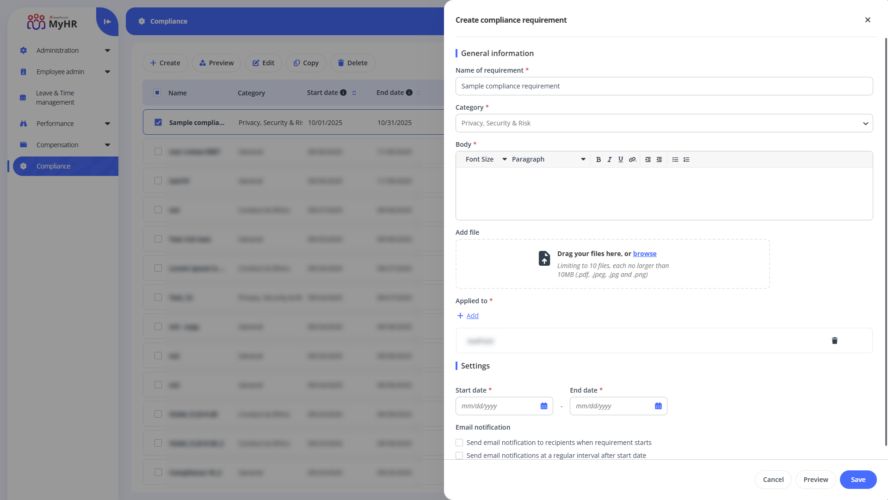
Task: Apply italic formatting in the Body editor
Action: pyautogui.click(x=610, y=159)
